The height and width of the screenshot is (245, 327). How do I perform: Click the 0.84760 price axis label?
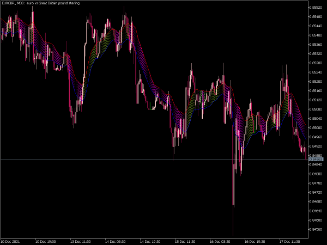(316, 183)
